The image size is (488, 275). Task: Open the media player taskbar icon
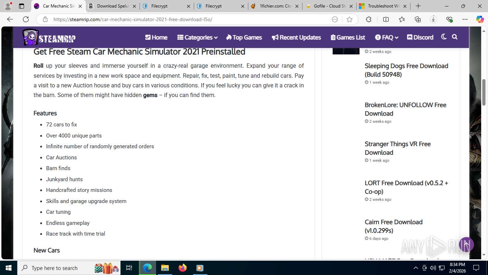[x=200, y=268]
